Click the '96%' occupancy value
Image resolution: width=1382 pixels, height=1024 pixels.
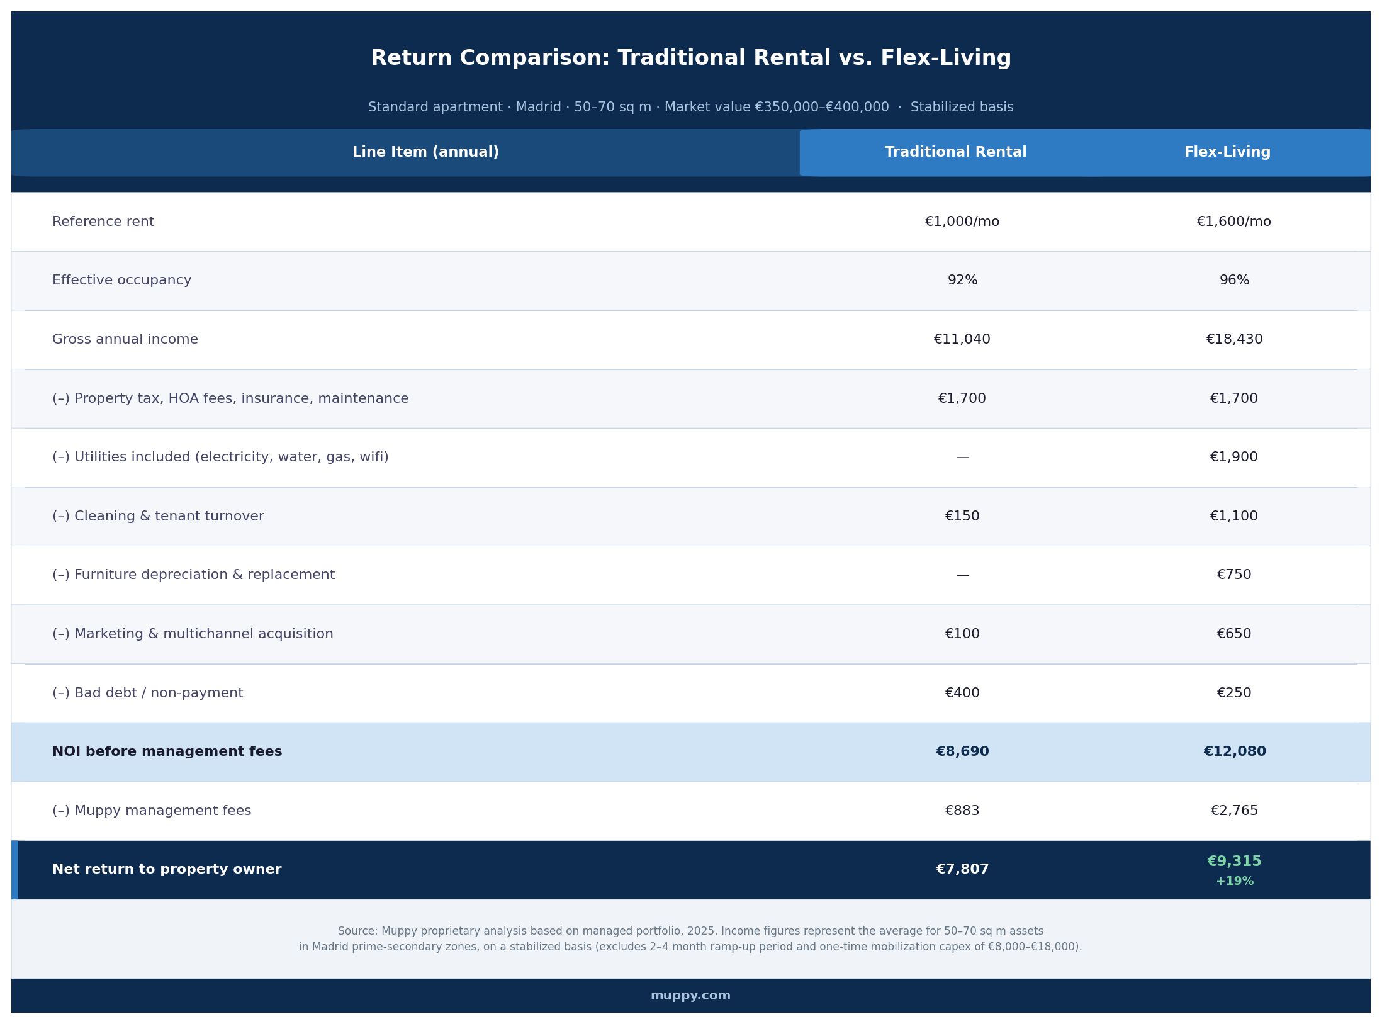(x=1234, y=281)
